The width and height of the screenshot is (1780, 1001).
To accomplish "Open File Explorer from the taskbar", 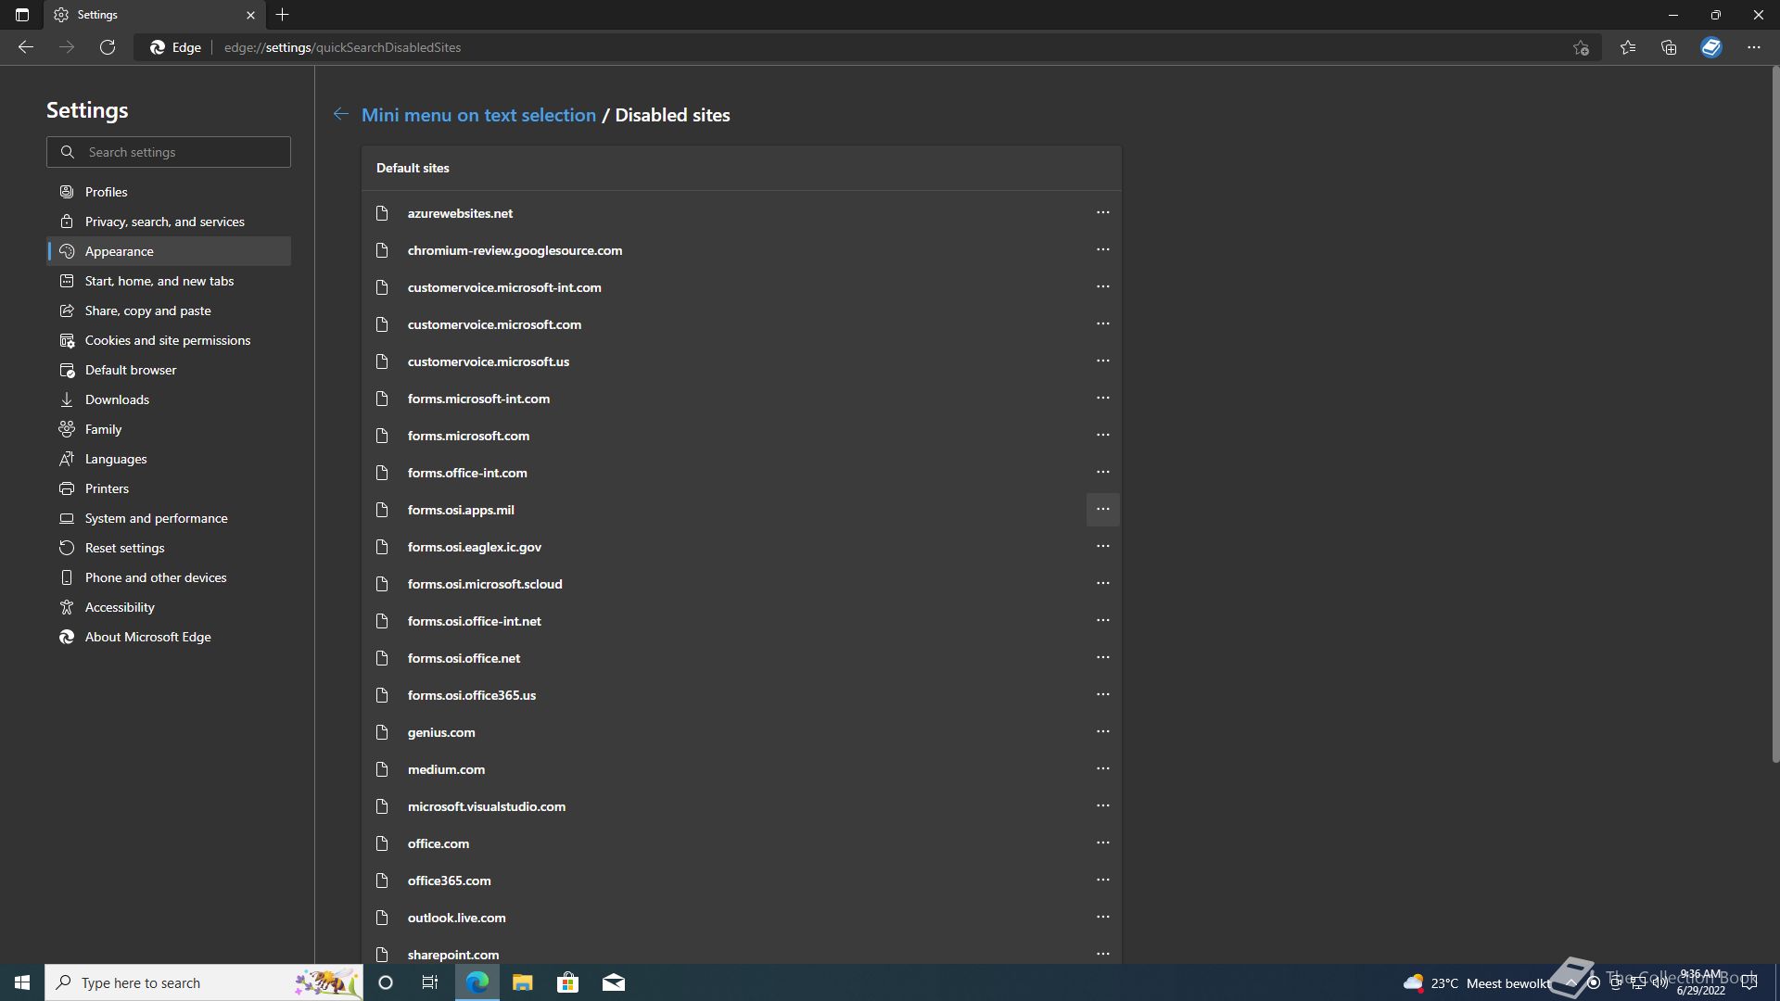I will [x=522, y=982].
